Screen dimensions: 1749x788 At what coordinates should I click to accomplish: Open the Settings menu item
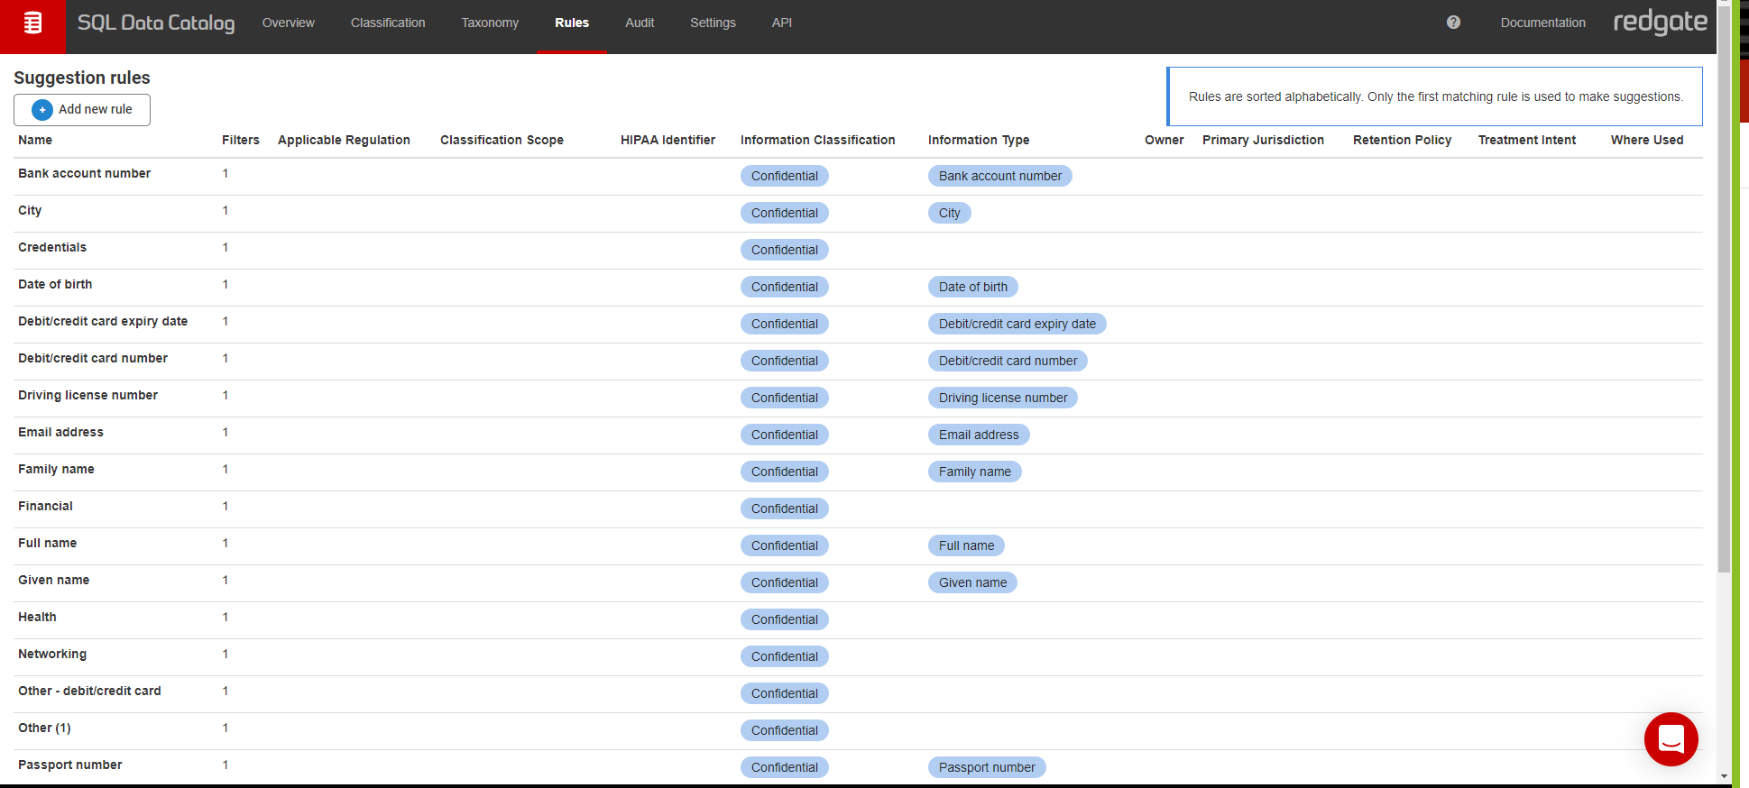713,23
